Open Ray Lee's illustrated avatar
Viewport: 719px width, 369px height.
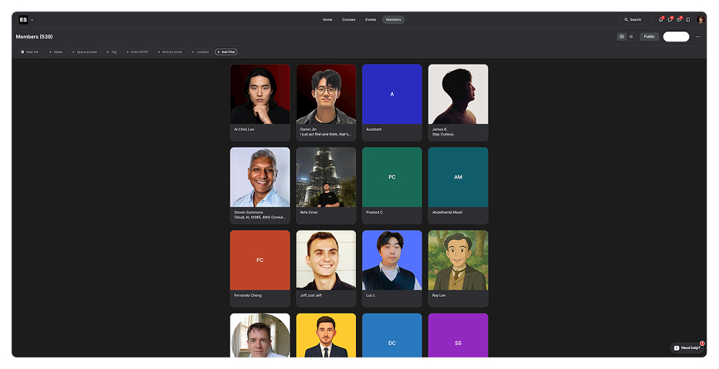pos(458,260)
